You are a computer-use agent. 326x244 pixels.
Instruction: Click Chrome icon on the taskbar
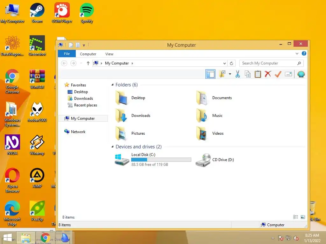point(45,238)
